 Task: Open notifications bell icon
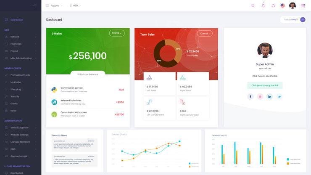coord(263,5)
